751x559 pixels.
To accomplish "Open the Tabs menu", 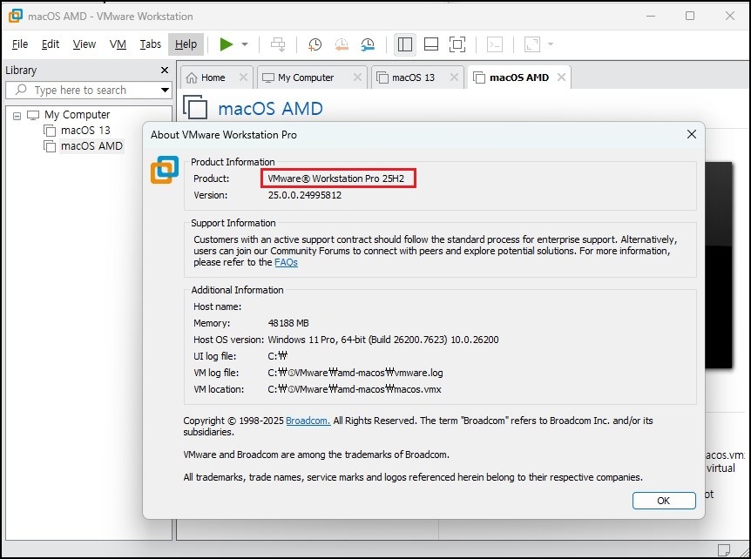I will click(x=151, y=44).
